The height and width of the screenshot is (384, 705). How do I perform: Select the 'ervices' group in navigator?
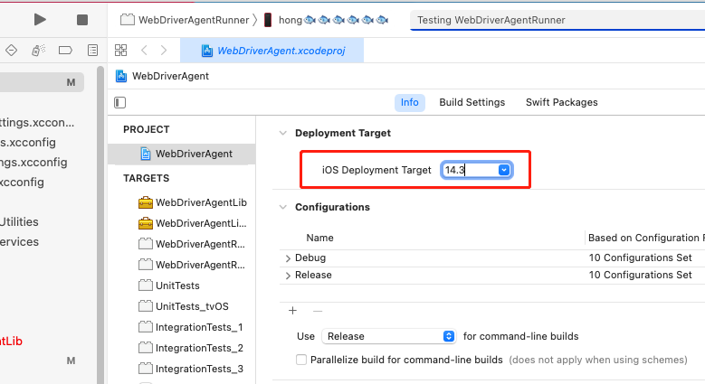(x=19, y=241)
